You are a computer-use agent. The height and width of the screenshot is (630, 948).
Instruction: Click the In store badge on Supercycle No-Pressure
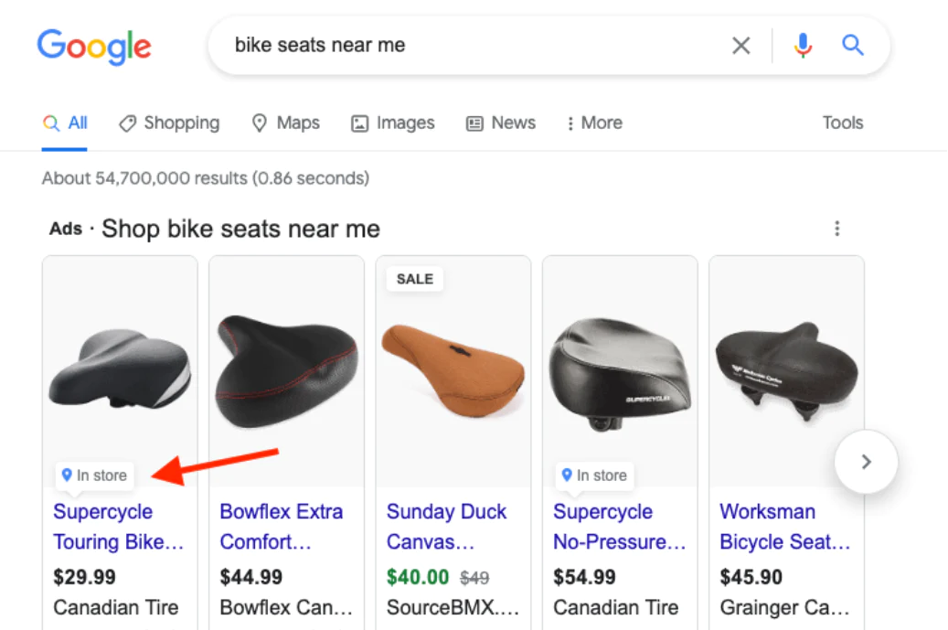tap(594, 475)
